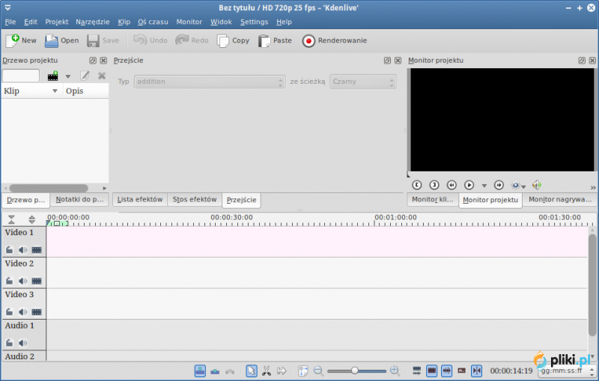Click the Copy toolbar button
Viewport: 599px width, 381px height.
[233, 40]
